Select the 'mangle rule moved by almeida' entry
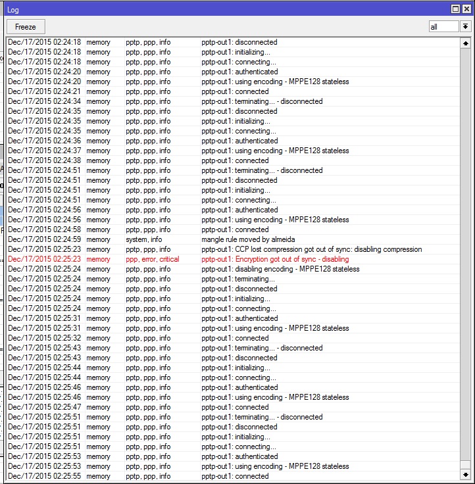475x484 pixels. [233, 239]
